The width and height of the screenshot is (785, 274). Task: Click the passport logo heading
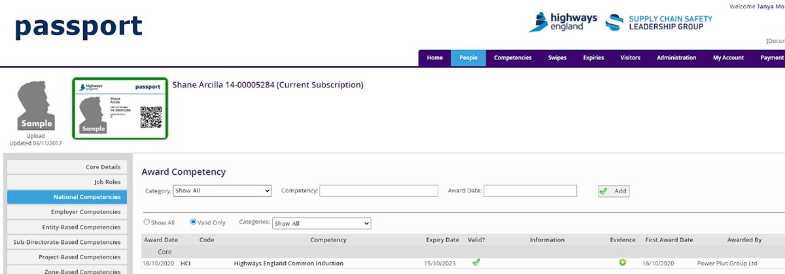click(78, 26)
